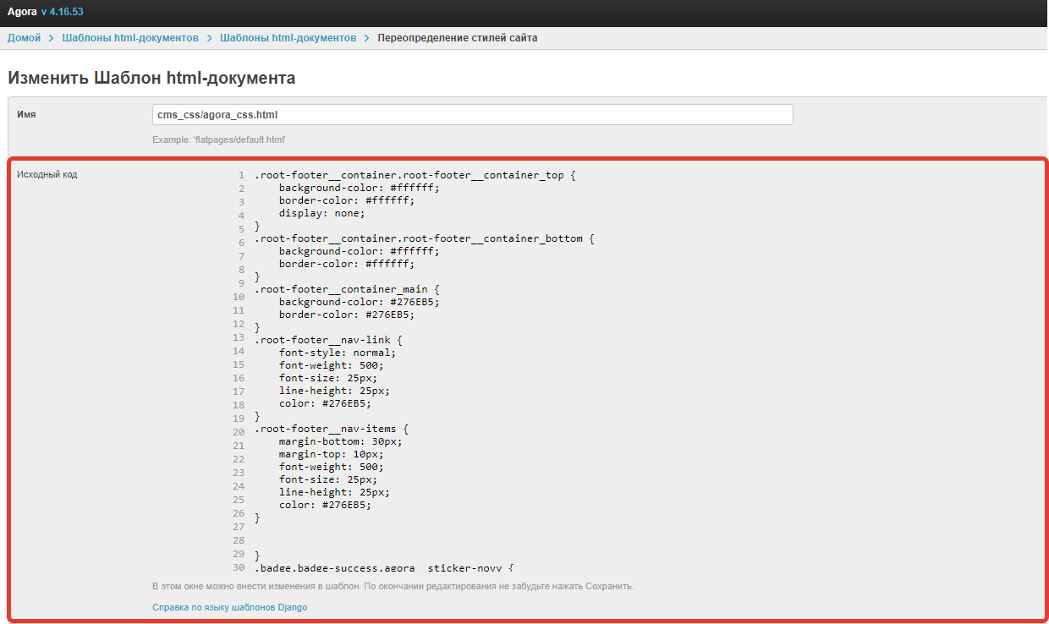
Task: Click the Исходный код field label
Action: 47,175
